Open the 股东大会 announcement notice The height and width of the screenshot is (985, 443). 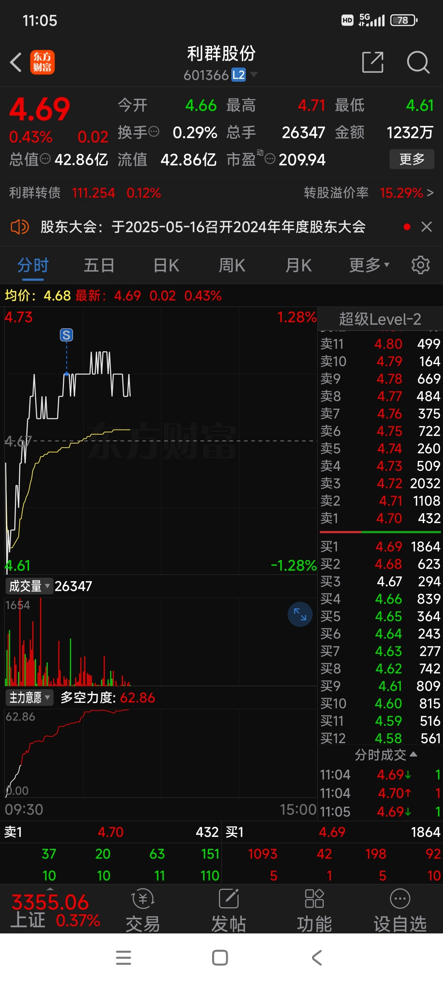pyautogui.click(x=203, y=227)
